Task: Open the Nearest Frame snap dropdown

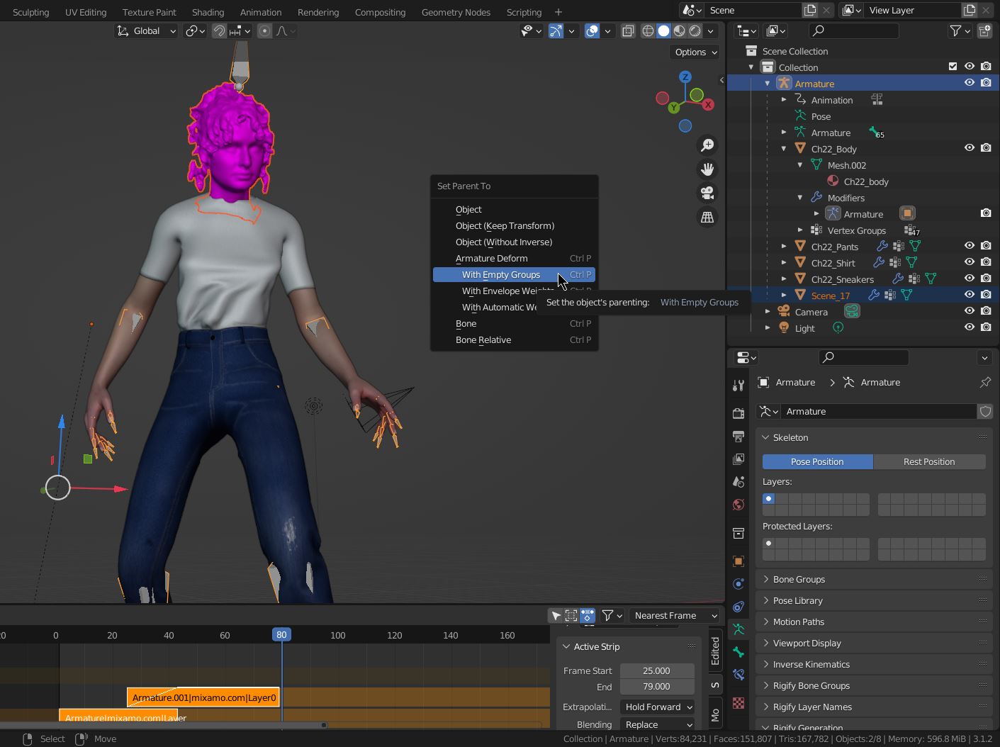Action: click(x=675, y=615)
